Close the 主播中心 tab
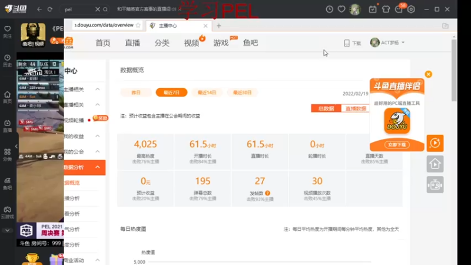 tap(205, 26)
